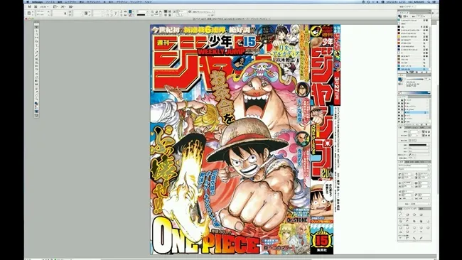Switch to the パスファインダー (Pathfinder) tab

click(410, 208)
